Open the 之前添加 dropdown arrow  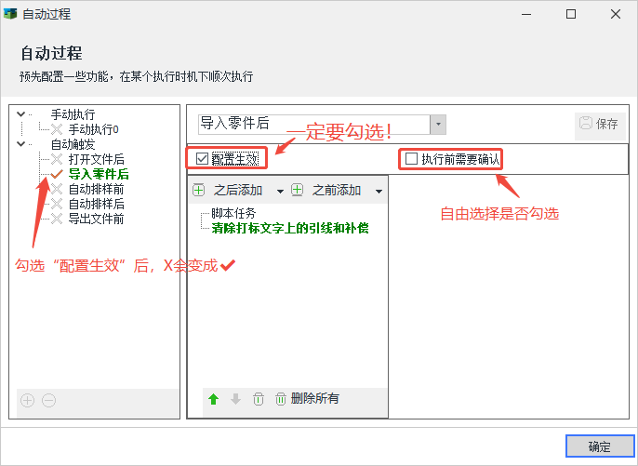coord(379,191)
